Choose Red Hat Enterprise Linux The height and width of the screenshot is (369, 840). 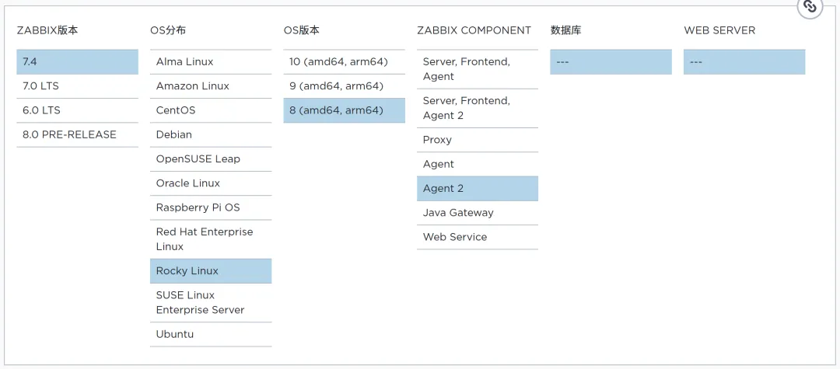(x=210, y=238)
